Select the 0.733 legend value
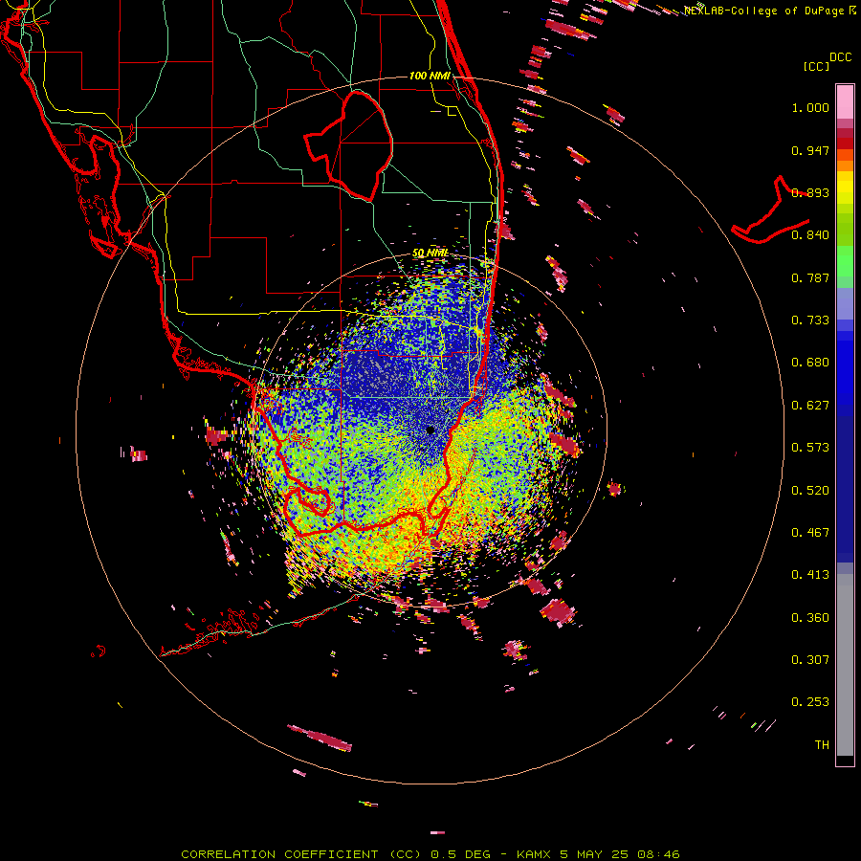Image resolution: width=861 pixels, height=861 pixels. click(810, 320)
